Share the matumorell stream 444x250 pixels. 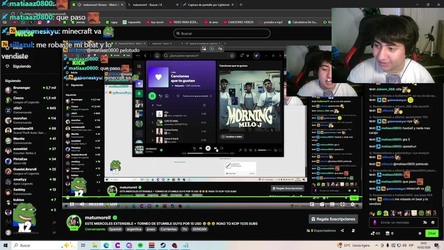click(342, 231)
